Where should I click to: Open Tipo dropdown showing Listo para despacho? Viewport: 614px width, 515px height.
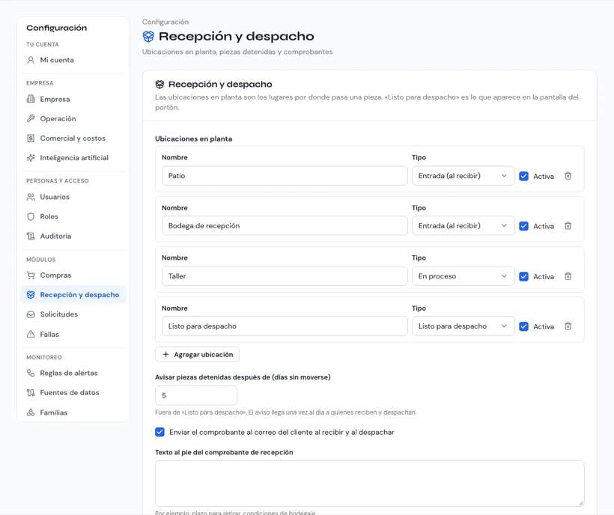click(463, 326)
